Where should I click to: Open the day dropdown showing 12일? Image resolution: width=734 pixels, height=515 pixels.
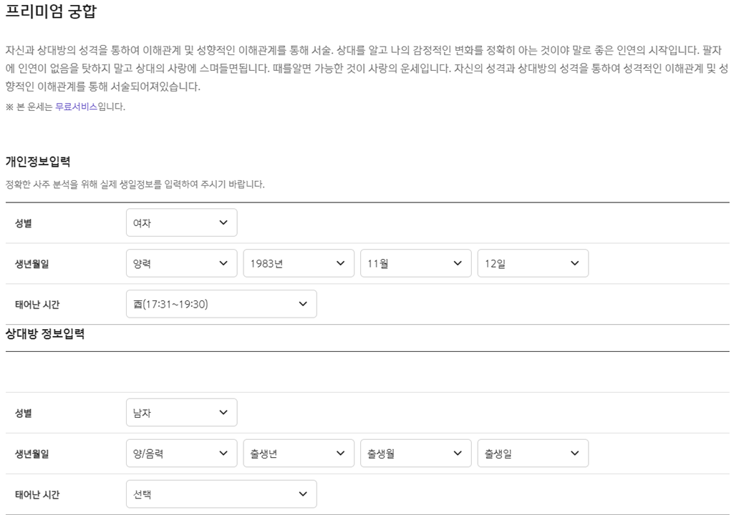click(x=531, y=263)
